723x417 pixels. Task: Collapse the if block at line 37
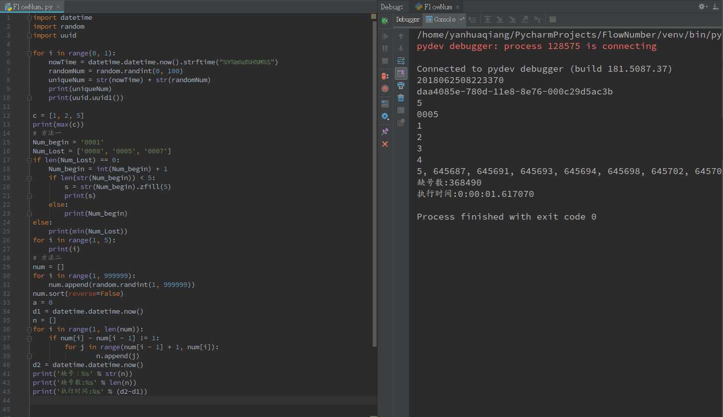tap(29, 338)
